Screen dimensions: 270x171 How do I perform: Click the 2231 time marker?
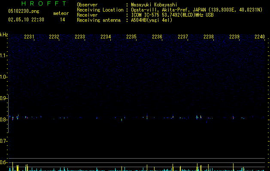(29, 37)
